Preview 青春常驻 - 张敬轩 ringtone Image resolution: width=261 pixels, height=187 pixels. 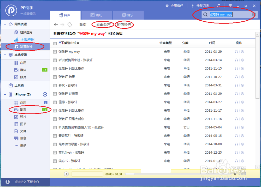236,136
